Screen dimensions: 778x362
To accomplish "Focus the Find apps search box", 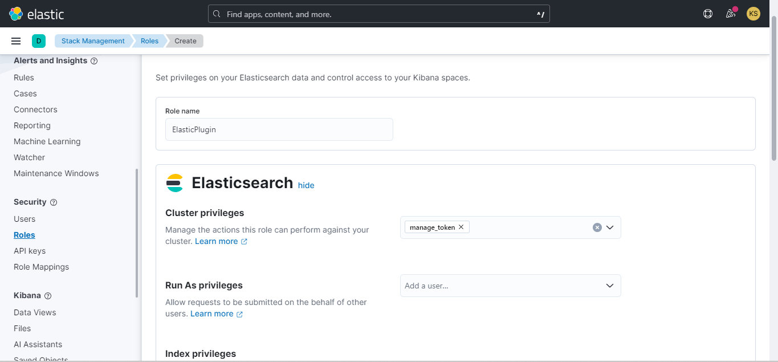I will point(379,14).
